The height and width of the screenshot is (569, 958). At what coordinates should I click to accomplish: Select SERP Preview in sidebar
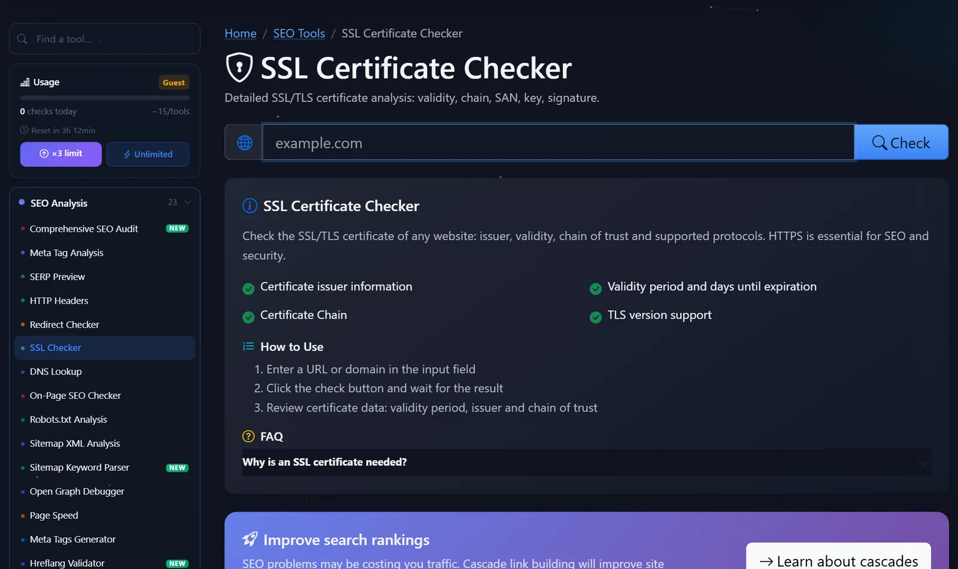click(x=105, y=277)
